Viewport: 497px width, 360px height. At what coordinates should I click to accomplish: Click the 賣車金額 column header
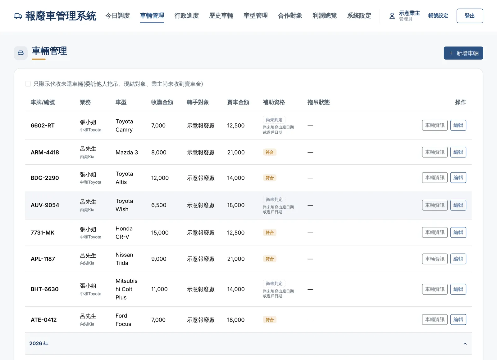point(238,102)
